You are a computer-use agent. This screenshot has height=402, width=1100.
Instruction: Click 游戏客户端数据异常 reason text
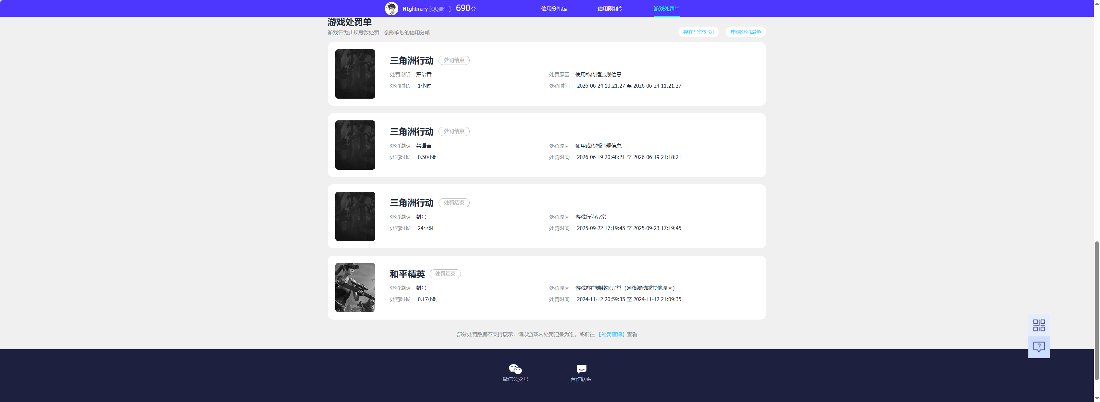(x=625, y=288)
